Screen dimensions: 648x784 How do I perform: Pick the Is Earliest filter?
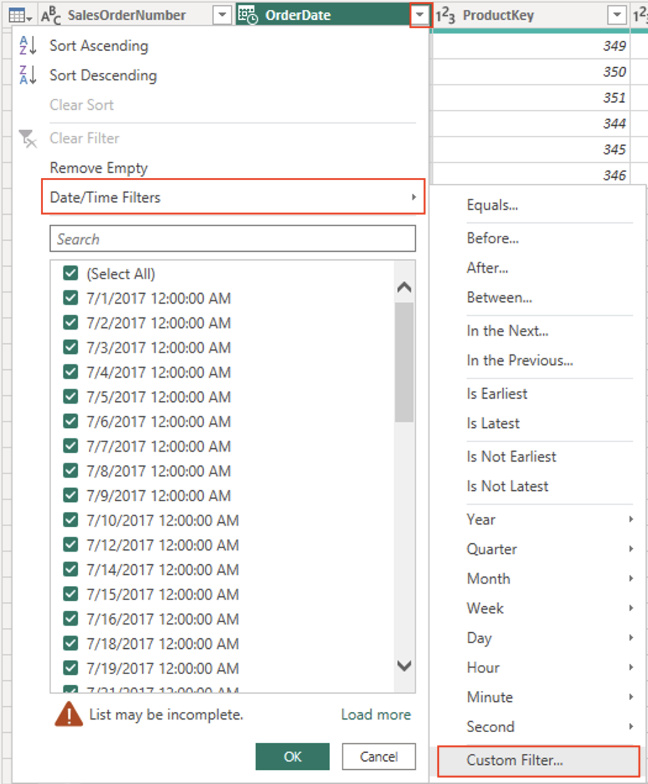click(497, 393)
